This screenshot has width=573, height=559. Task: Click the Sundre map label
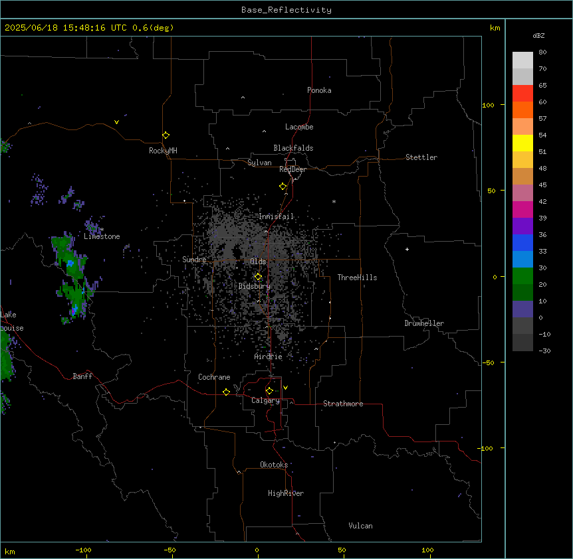coord(194,260)
